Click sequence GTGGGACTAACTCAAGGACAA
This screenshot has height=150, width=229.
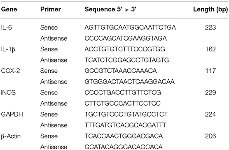click(130, 82)
